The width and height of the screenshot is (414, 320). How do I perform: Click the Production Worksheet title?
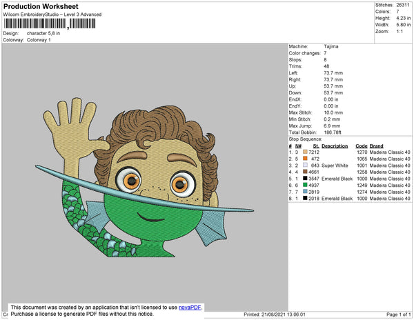click(41, 6)
